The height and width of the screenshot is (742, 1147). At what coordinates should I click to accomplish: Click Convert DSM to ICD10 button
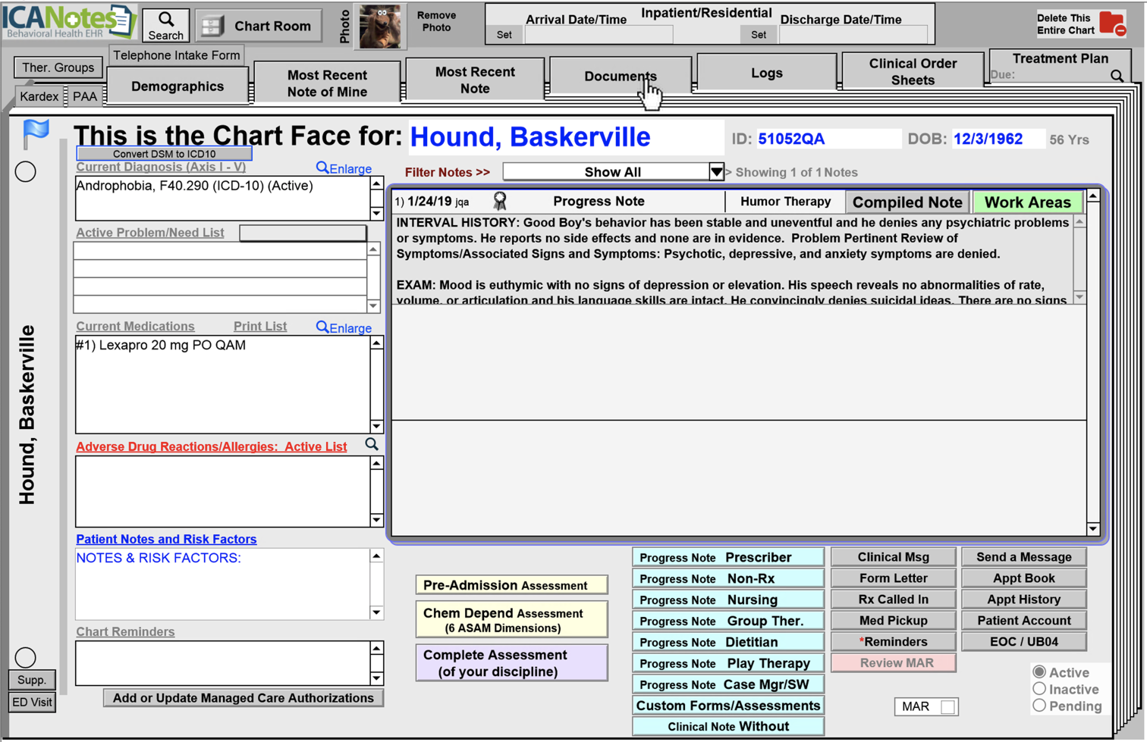pyautogui.click(x=164, y=154)
